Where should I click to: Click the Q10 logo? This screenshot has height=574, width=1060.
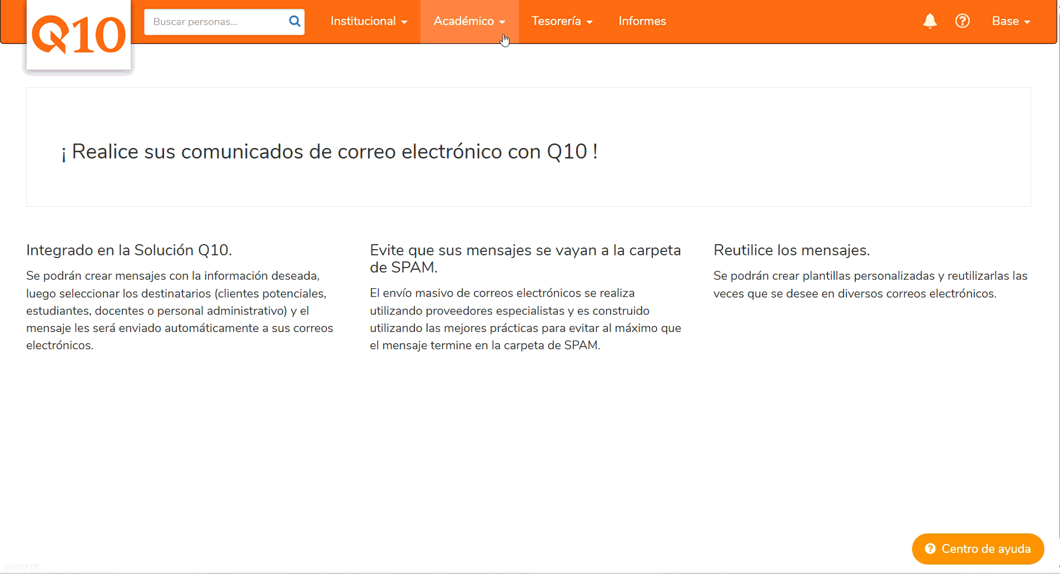point(78,35)
